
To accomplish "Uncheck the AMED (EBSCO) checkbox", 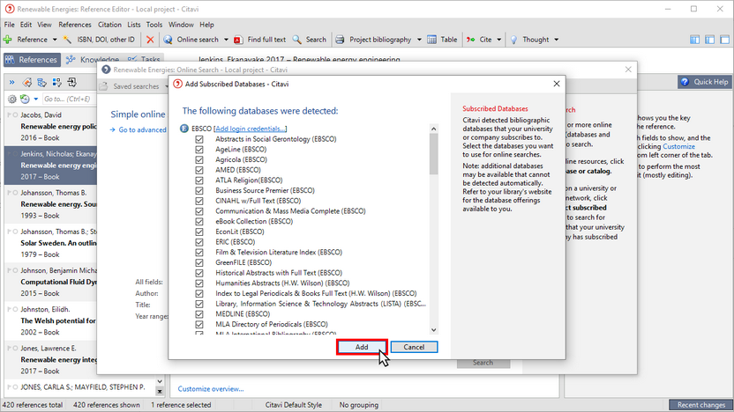I will 199,170.
